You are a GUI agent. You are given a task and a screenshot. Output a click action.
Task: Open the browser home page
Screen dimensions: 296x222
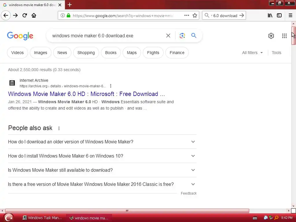click(x=34, y=16)
